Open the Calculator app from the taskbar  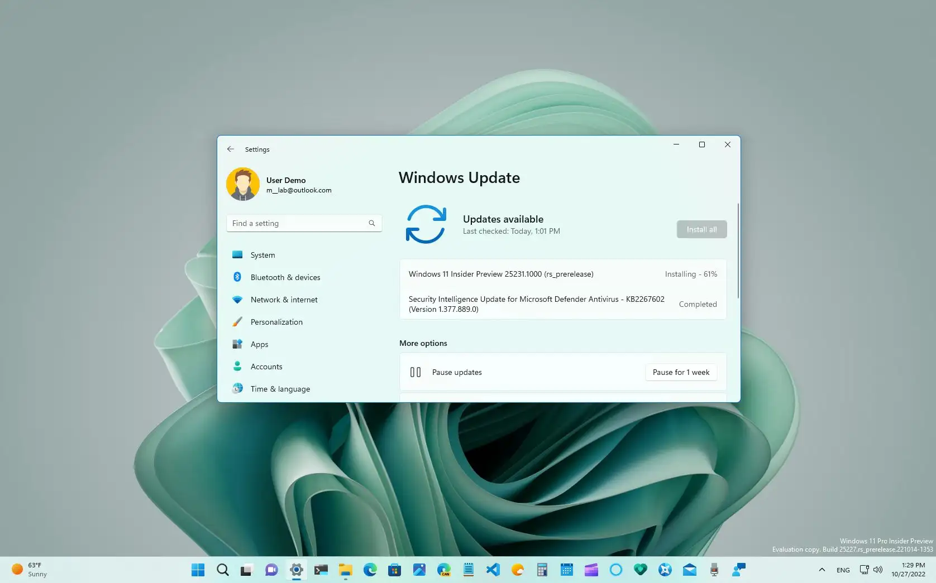click(x=542, y=570)
